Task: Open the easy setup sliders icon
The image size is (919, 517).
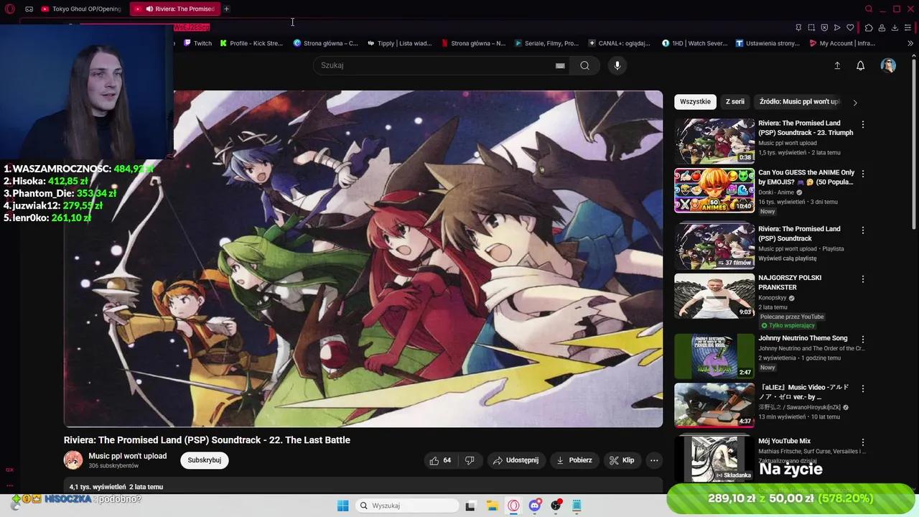Action: [908, 27]
